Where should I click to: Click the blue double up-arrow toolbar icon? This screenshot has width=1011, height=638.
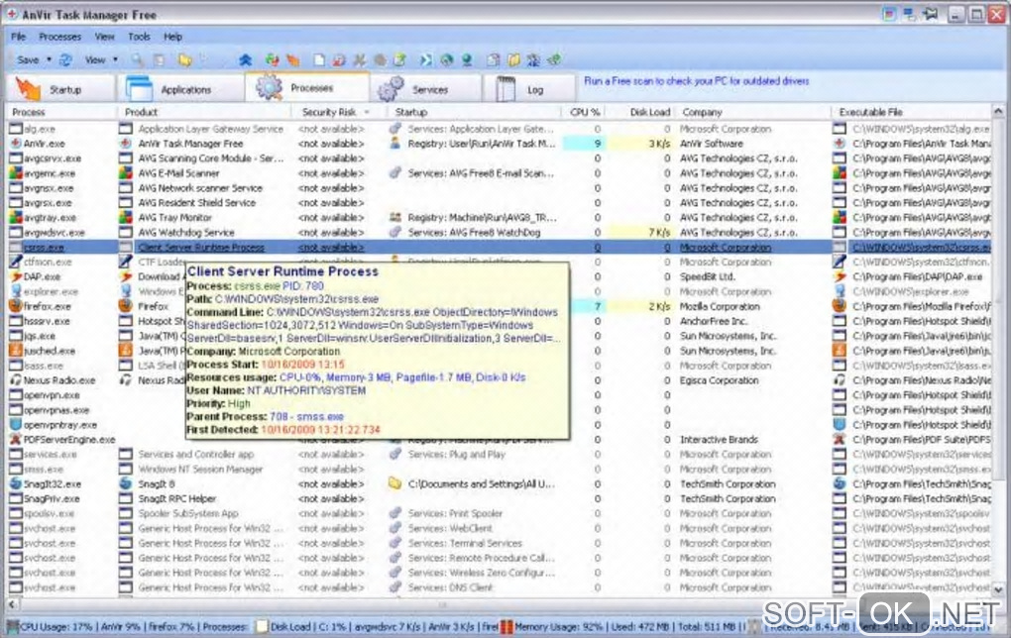click(245, 59)
